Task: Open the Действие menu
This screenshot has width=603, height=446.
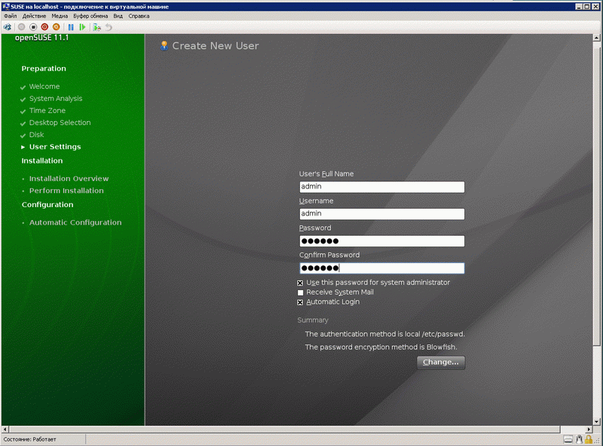Action: pyautogui.click(x=34, y=16)
